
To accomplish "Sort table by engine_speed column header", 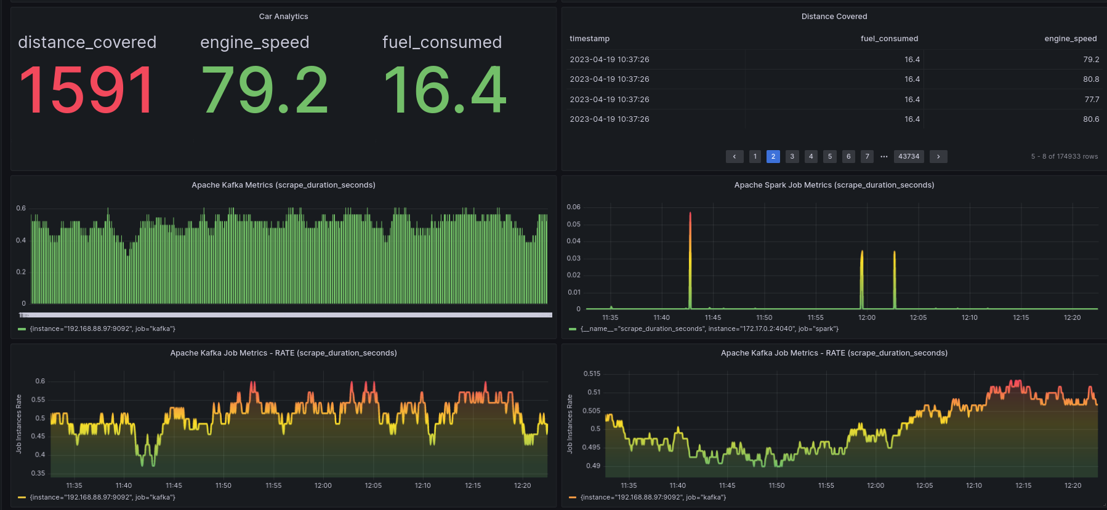I will 1071,39.
